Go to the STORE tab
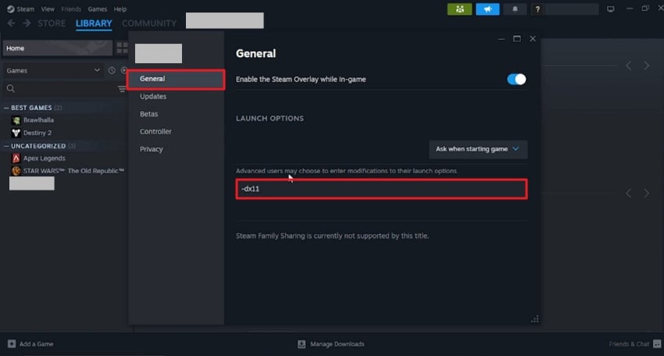The width and height of the screenshot is (664, 356). (52, 23)
